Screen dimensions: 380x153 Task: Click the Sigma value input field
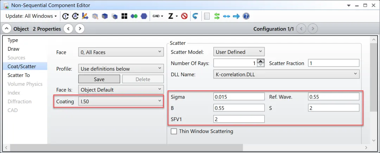[x=239, y=97]
